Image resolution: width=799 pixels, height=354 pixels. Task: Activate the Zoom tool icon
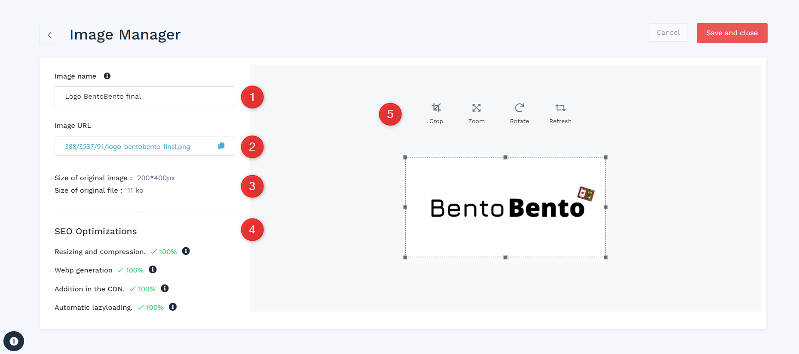tap(476, 108)
